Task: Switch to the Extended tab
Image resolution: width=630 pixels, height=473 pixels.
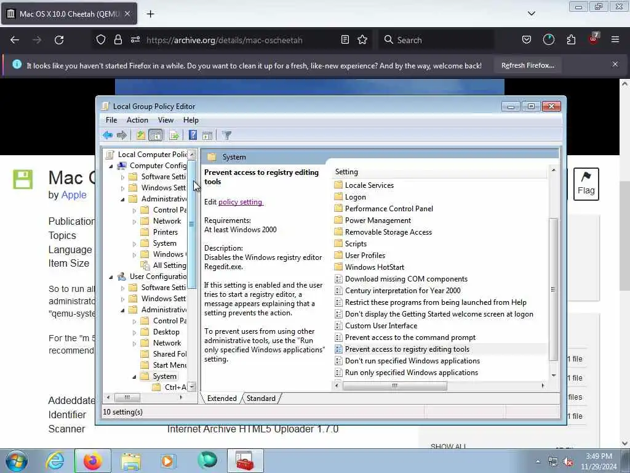Action: [x=221, y=398]
